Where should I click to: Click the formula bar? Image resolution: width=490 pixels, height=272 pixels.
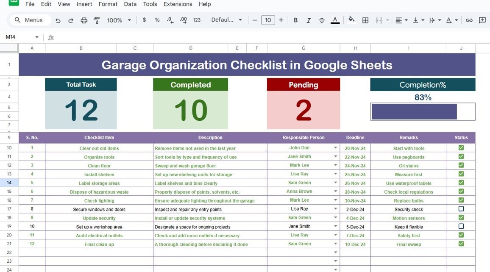coord(272,37)
